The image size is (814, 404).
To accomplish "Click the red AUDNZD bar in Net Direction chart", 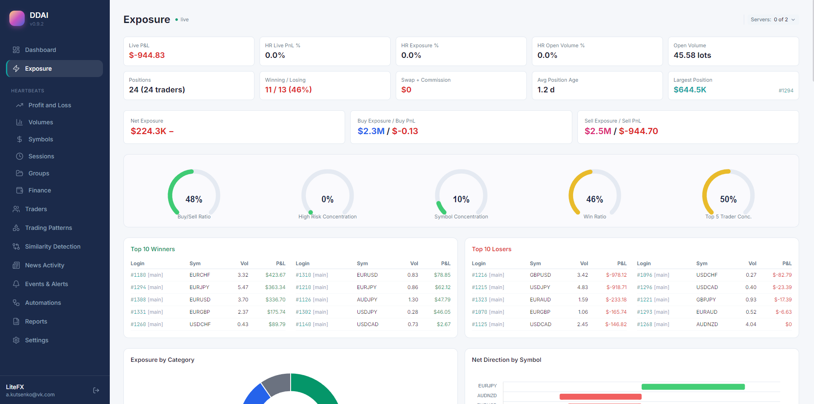I will [x=600, y=397].
